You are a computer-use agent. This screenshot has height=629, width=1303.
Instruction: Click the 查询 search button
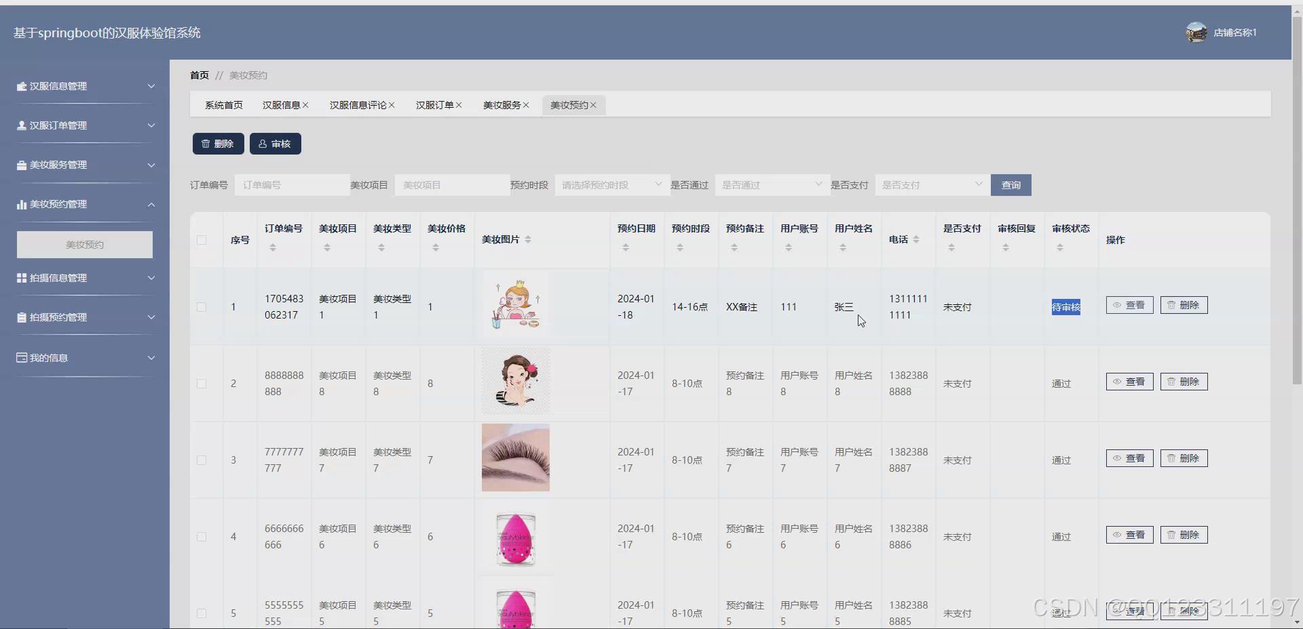click(x=1011, y=184)
